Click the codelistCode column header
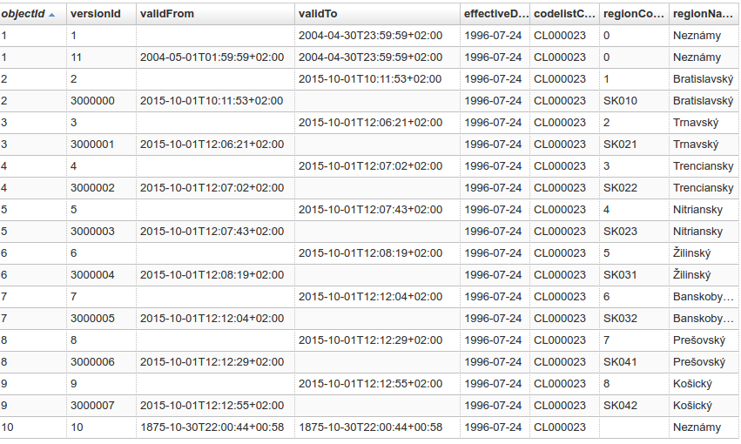Viewport: 741px width, 444px height. point(564,14)
